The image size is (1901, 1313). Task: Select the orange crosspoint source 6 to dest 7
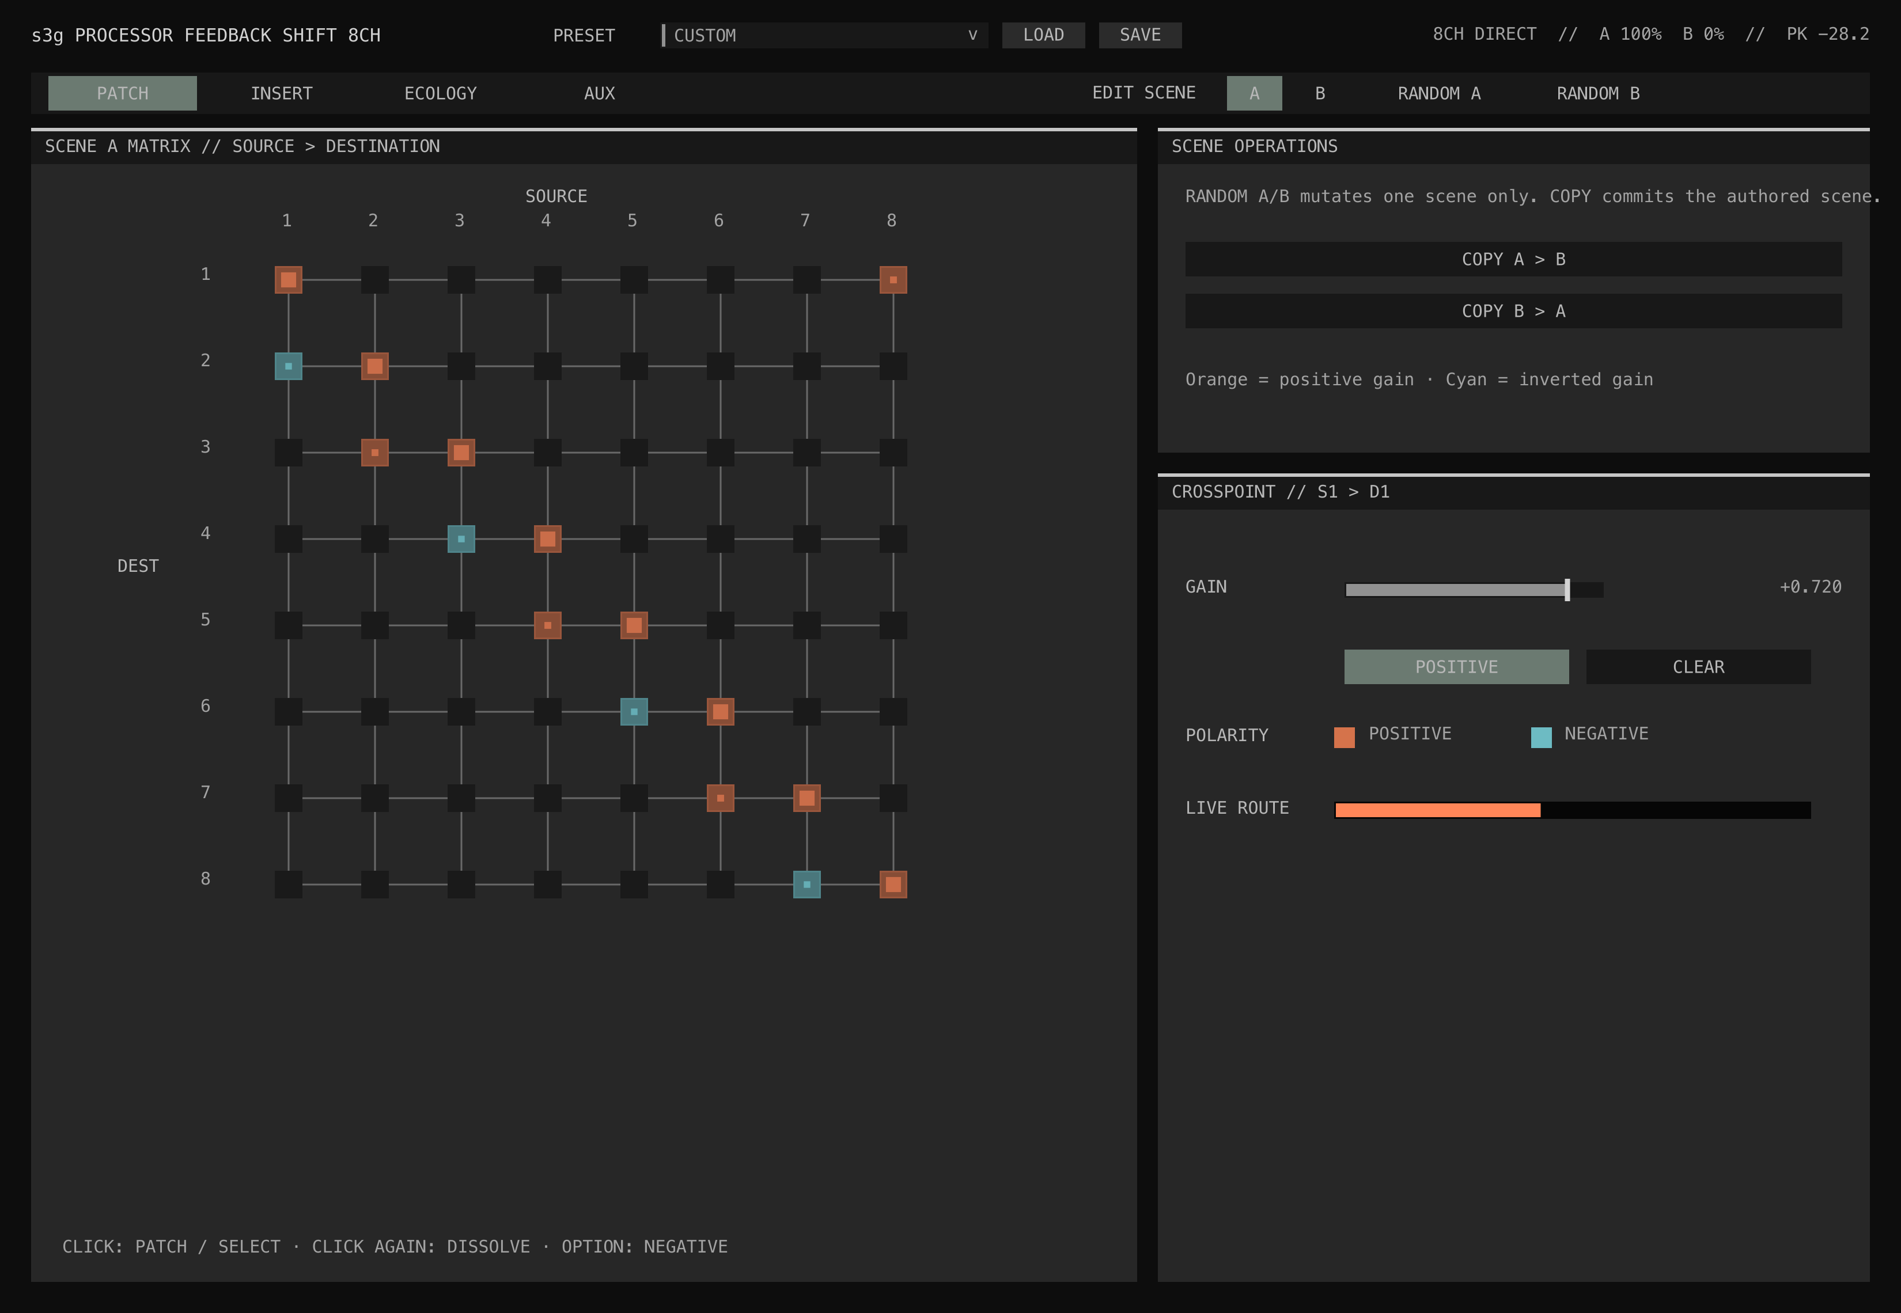point(720,798)
